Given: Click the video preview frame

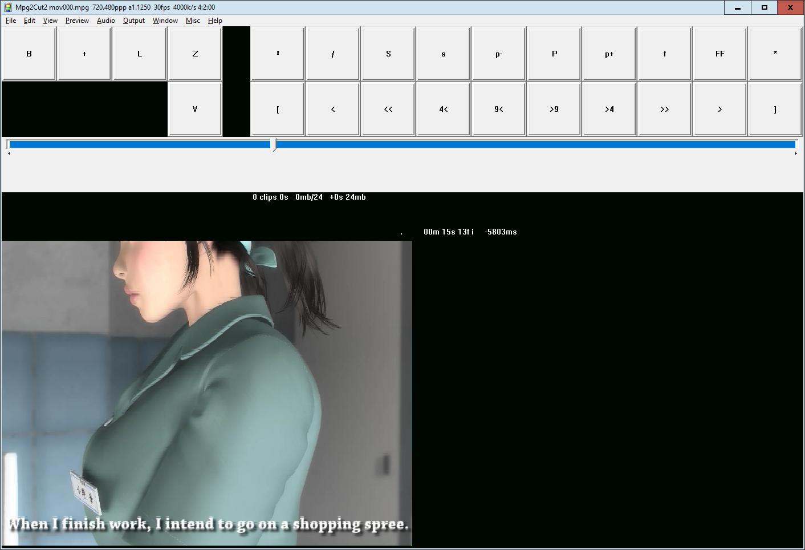Looking at the screenshot, I should [206, 393].
